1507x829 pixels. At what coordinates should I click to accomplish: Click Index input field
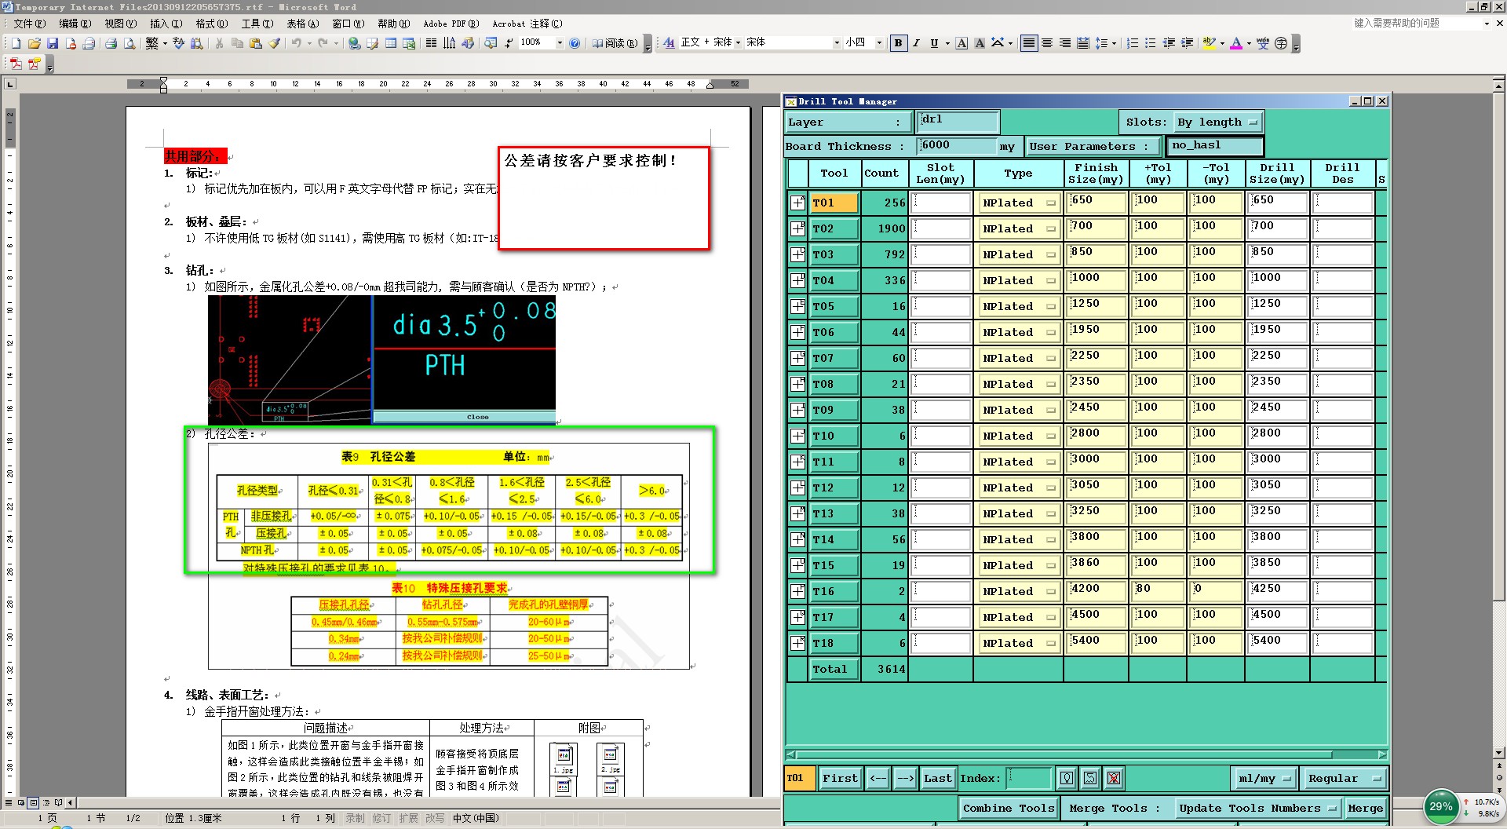tap(1029, 778)
